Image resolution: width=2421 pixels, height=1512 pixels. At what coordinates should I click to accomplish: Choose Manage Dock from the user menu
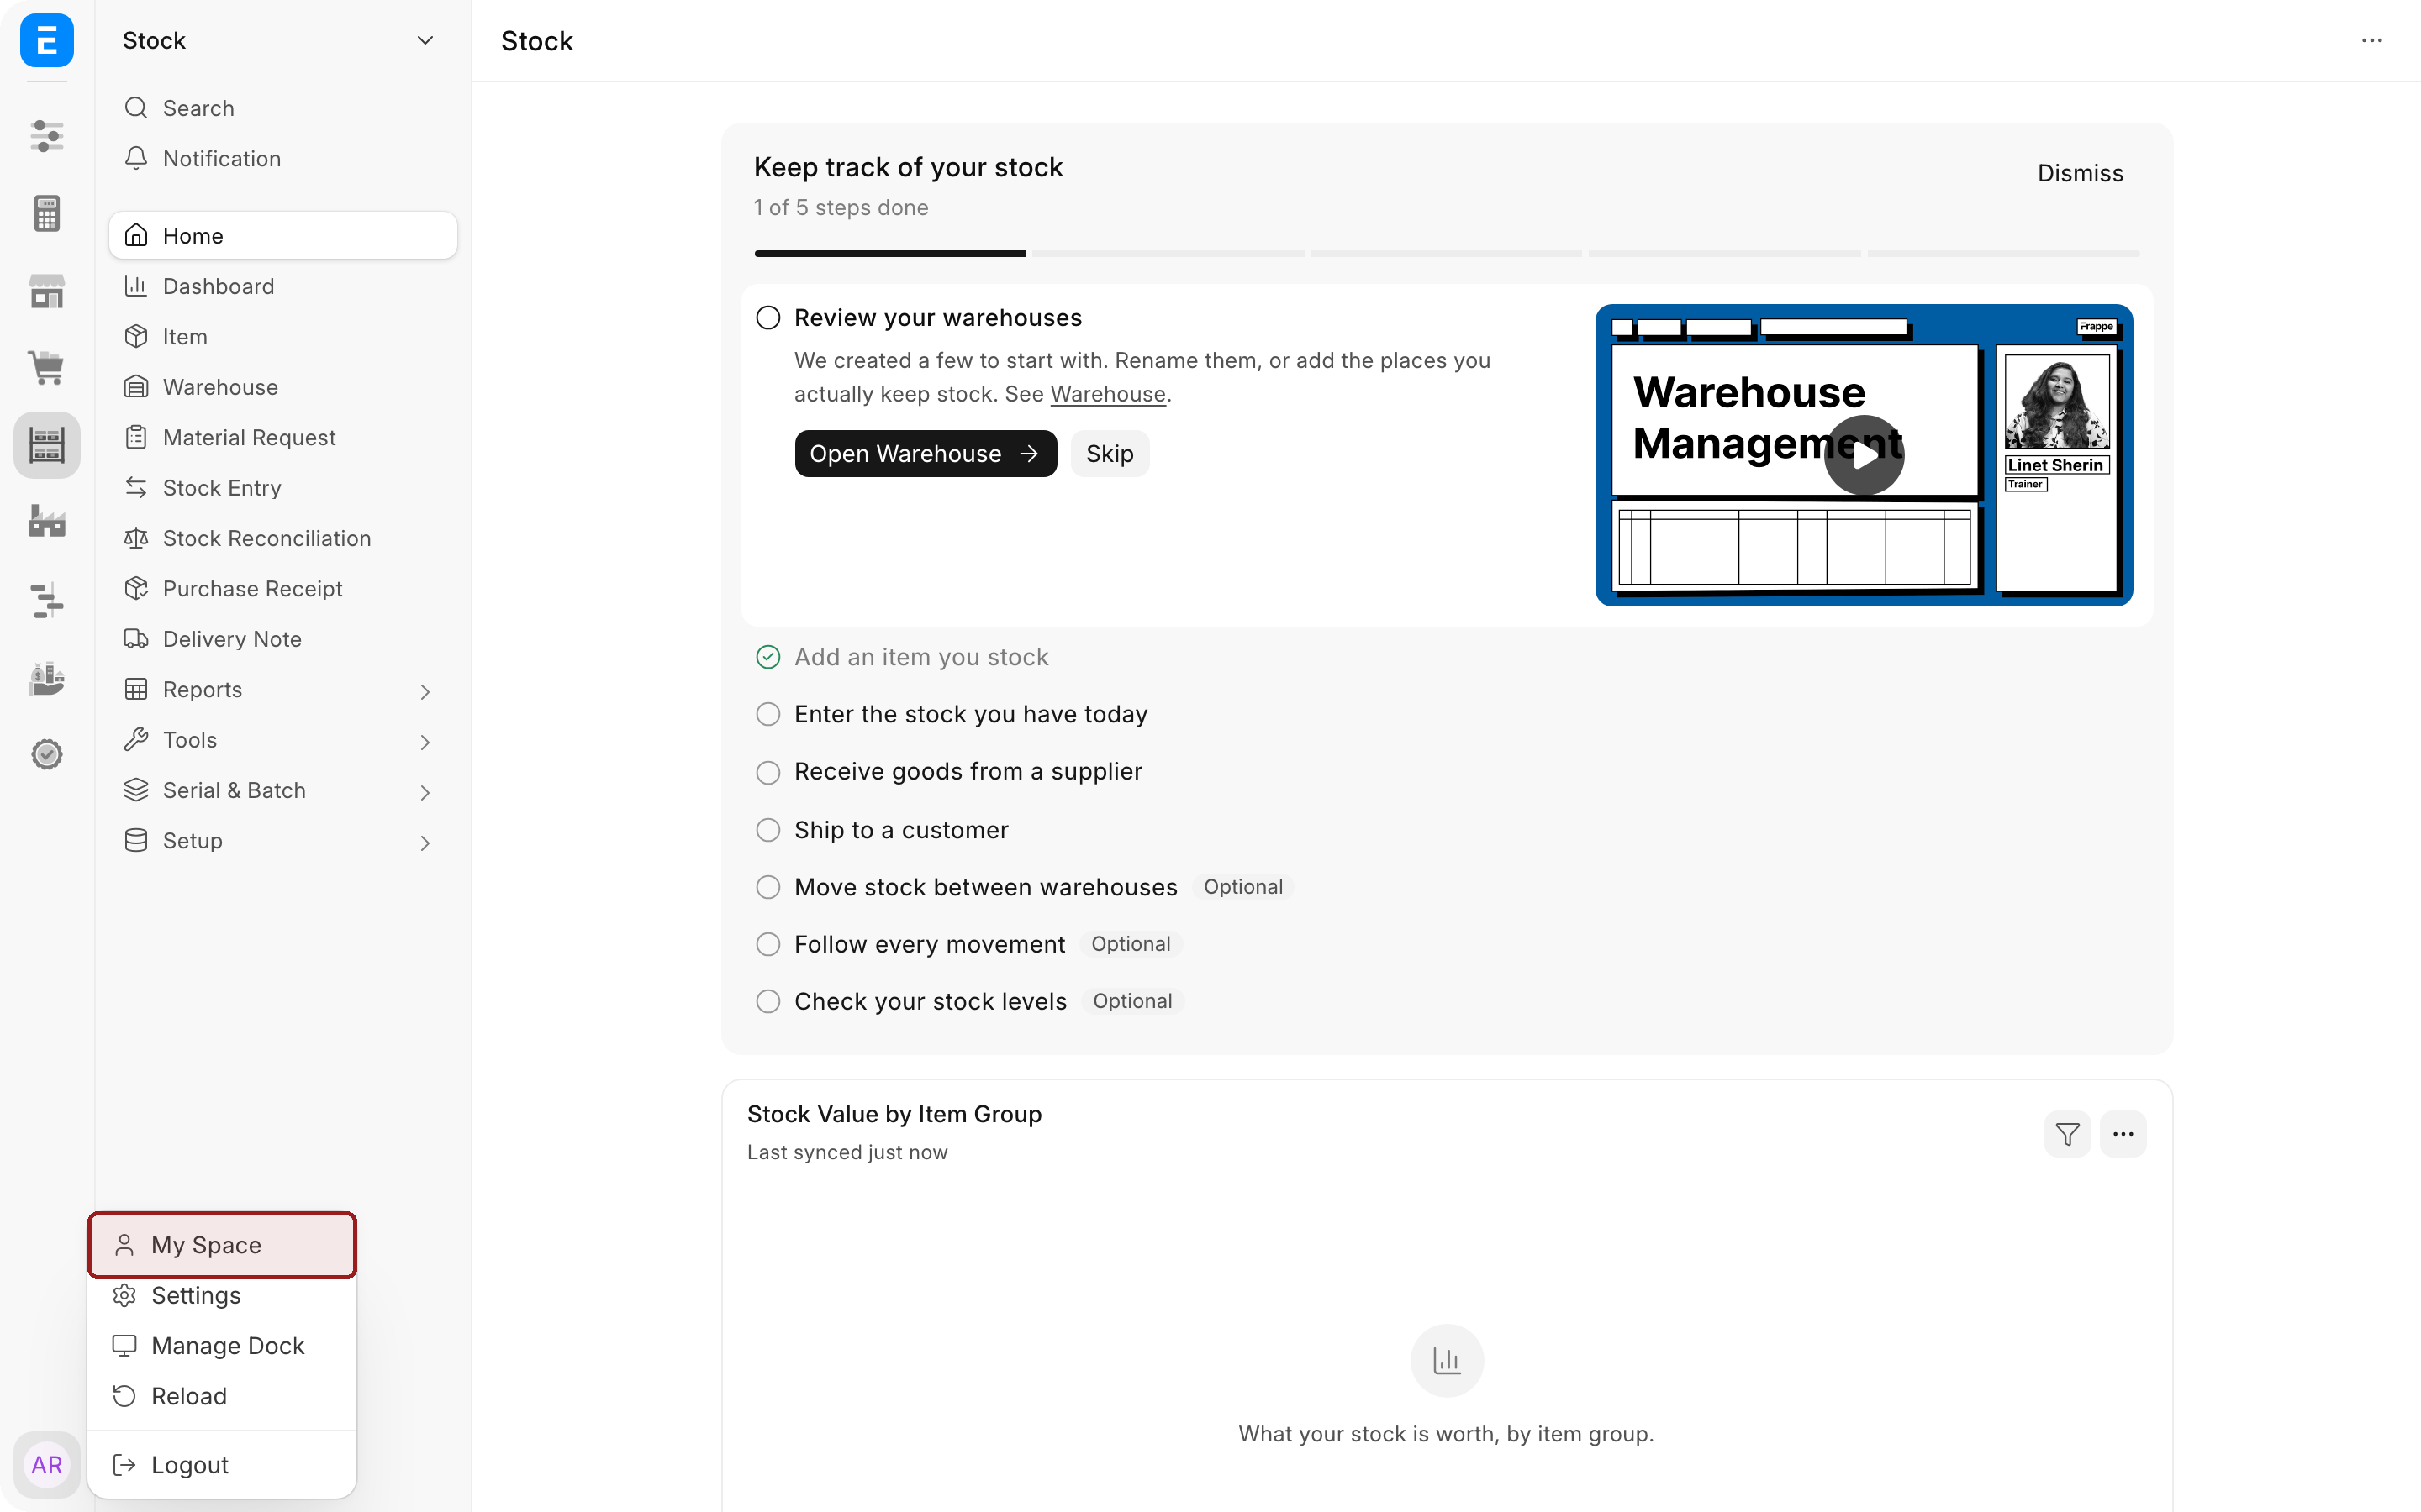click(x=222, y=1346)
